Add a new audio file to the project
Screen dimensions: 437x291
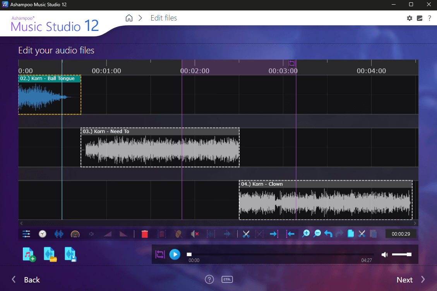pyautogui.click(x=29, y=254)
